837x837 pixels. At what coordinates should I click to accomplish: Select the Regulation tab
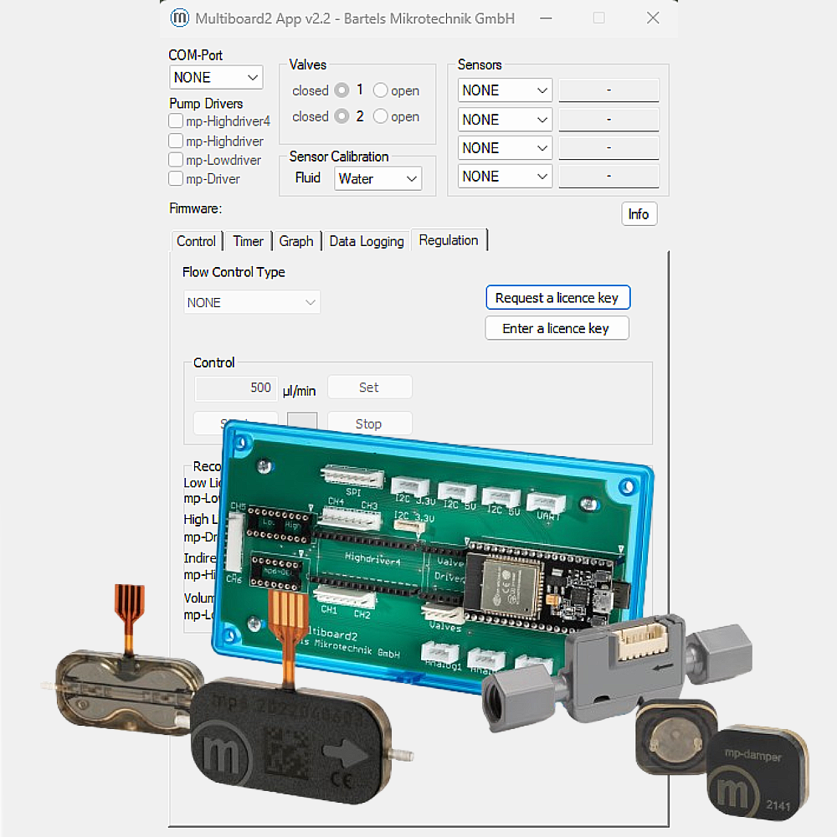[449, 240]
